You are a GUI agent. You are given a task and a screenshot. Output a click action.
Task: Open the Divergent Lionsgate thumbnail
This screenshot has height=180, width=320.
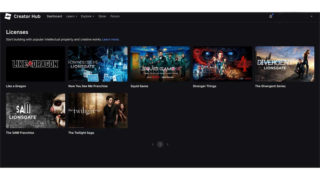(x=285, y=64)
